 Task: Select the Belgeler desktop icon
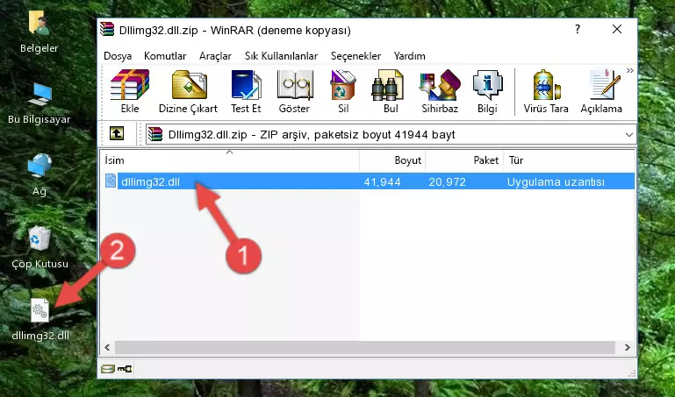[39, 32]
